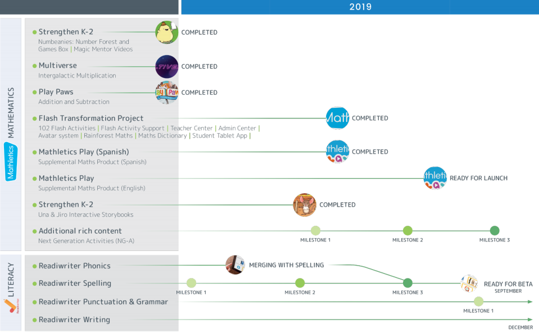Click the Readiwriter Spelling title
The height and width of the screenshot is (333, 539).
click(75, 284)
